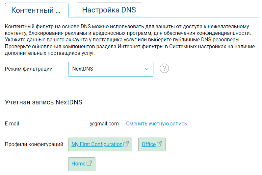Open the My First Configuration profile
262x175 pixels.
(97, 144)
